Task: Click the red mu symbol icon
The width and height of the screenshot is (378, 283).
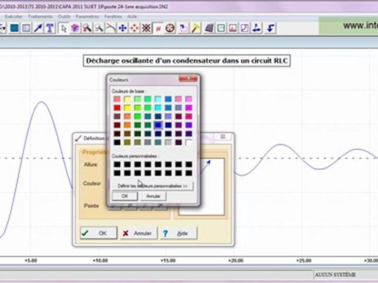Action: tap(158, 28)
